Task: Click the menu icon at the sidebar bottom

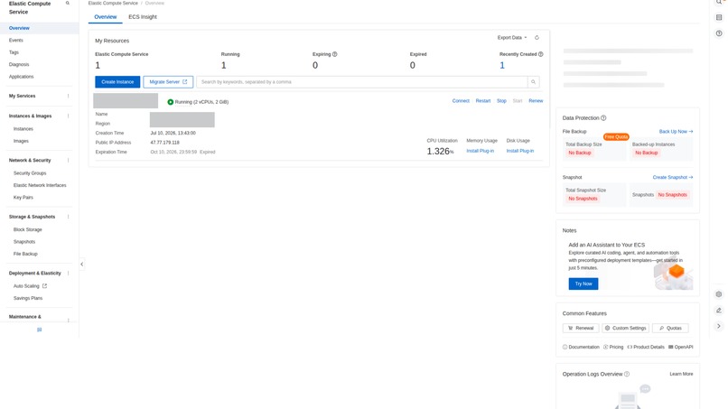Action: pos(40,330)
